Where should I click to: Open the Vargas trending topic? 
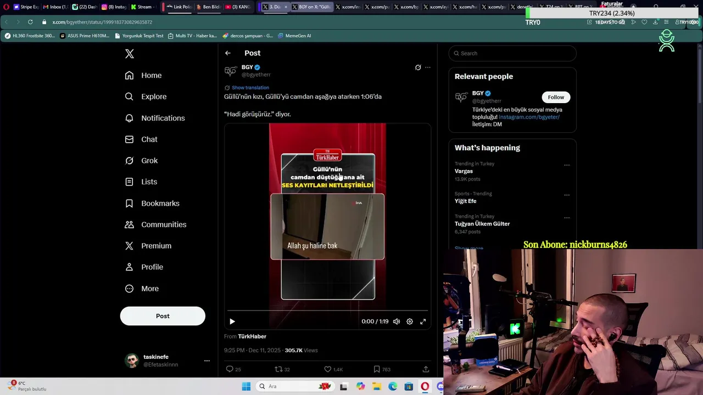[464, 171]
